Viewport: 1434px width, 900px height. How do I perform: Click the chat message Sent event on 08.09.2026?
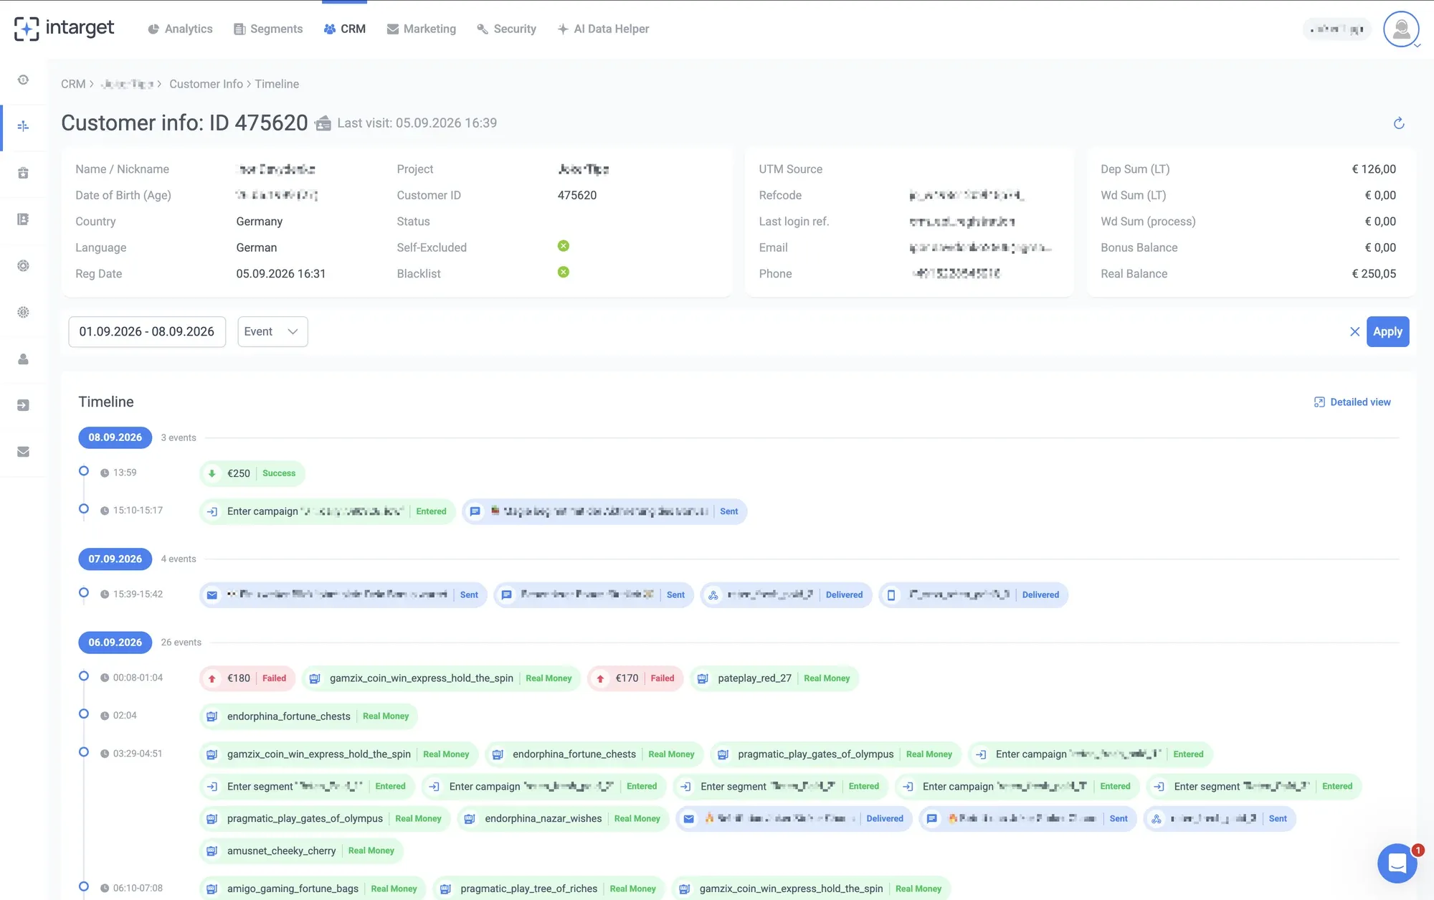click(604, 512)
